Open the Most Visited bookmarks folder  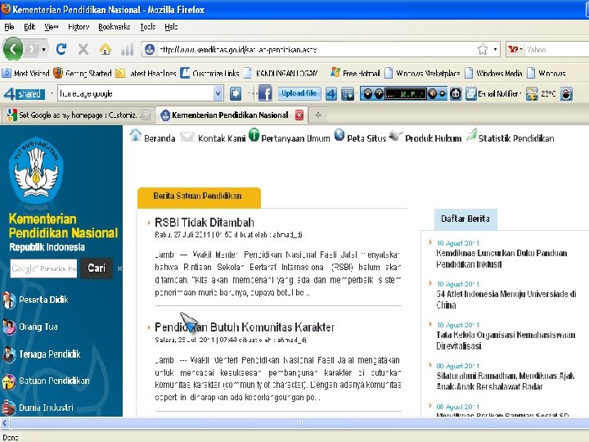(x=25, y=73)
